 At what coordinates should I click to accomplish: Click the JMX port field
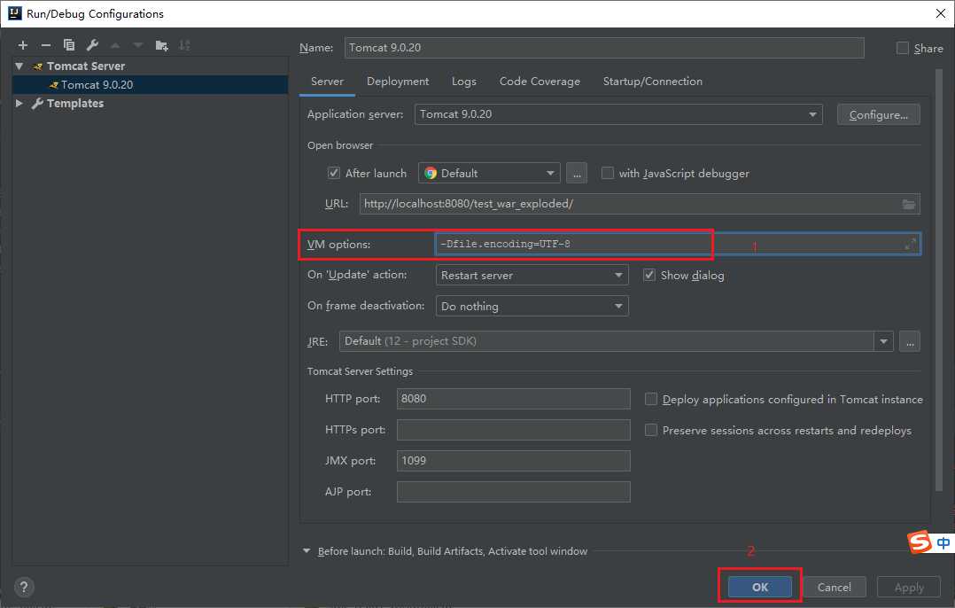(x=514, y=461)
